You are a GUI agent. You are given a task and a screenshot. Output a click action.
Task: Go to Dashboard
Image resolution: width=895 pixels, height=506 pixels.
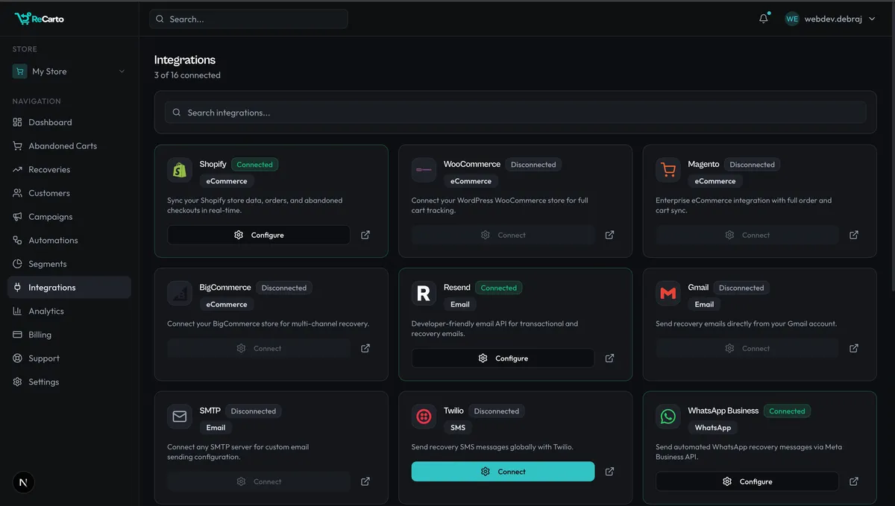[x=69, y=122]
